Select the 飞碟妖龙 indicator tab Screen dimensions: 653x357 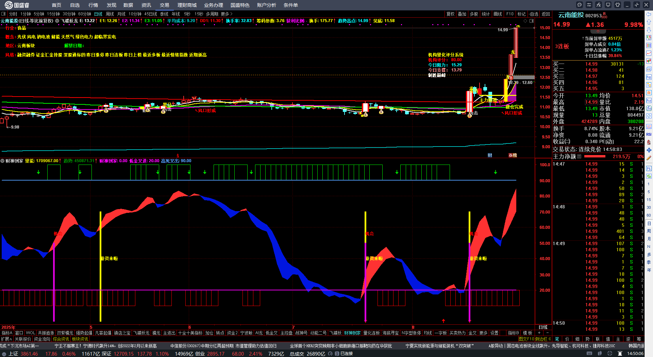point(141,333)
